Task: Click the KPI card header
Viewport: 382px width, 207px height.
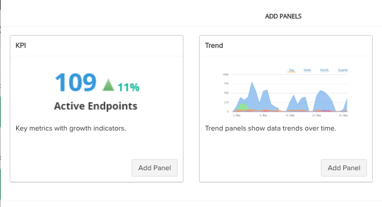Action: click(96, 45)
